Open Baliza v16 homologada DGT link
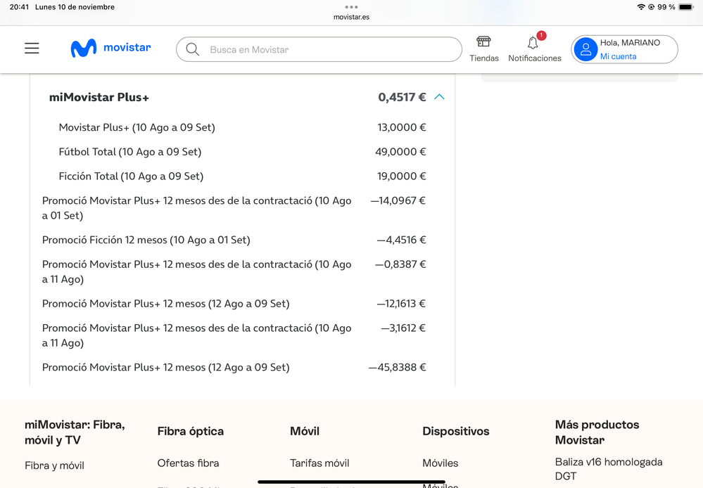Screen dimensions: 703x488 pos(608,469)
